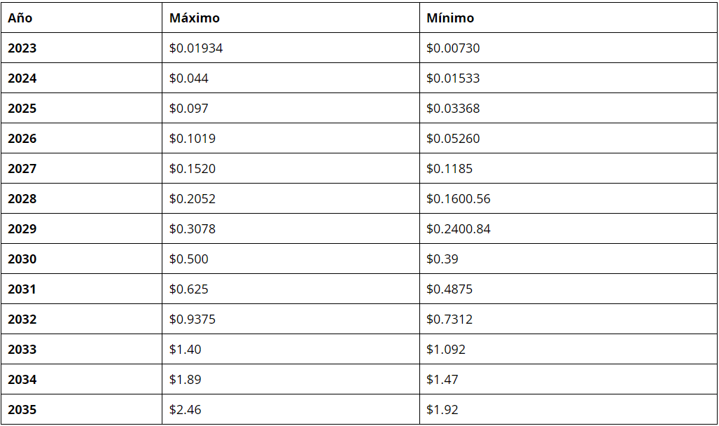Select the 2023 year cell
The image size is (719, 426).
[22, 48]
